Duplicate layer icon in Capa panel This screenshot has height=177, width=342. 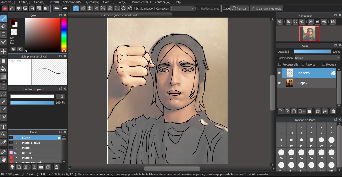pyautogui.click(x=318, y=111)
